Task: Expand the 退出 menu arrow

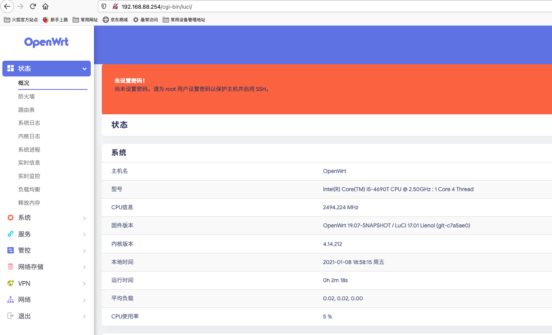Action: pos(84,316)
